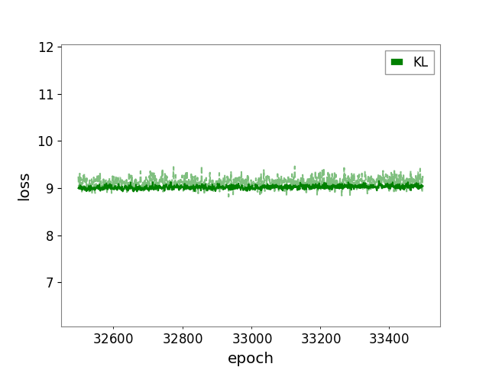
Task: Click the y-axis tick label 9
Action: tap(50, 189)
